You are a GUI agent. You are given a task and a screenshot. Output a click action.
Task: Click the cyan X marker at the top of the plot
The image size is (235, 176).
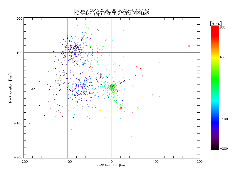click(x=90, y=21)
